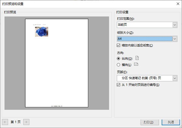The height and width of the screenshot is (128, 182).
Task: Click the 打印 button
Action: coord(150,122)
